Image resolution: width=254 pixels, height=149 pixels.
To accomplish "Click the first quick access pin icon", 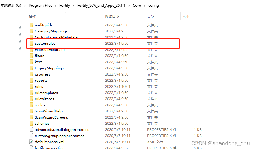I will point(20,28).
